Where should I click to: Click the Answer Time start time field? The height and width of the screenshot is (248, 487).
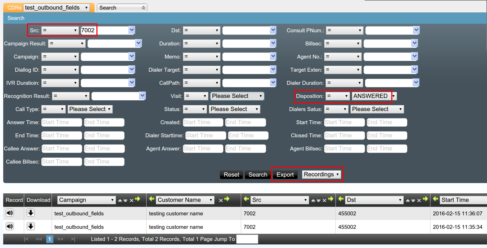click(x=62, y=122)
